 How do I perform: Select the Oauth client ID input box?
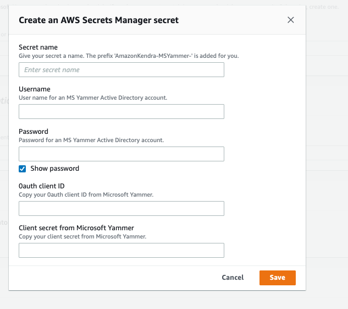click(121, 208)
